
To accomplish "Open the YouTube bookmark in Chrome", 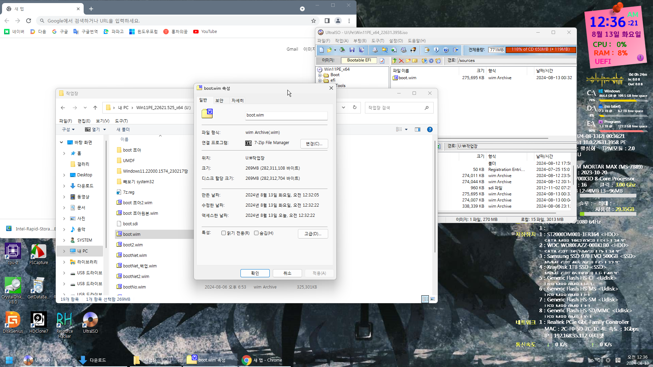I will [x=205, y=32].
